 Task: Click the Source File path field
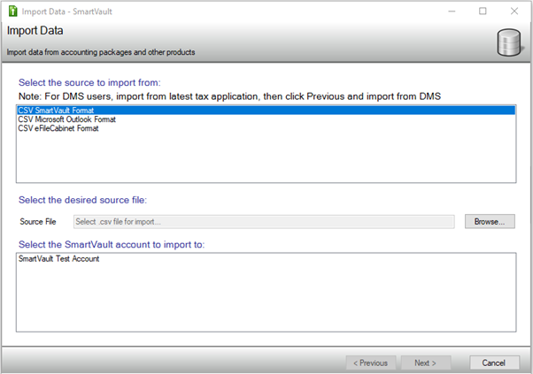pos(263,221)
